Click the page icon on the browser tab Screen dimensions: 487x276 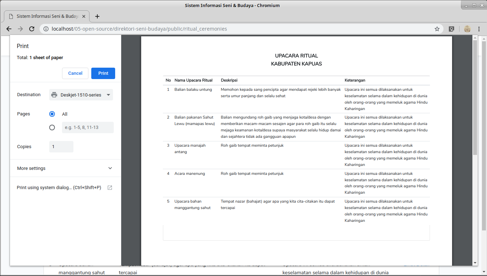click(11, 16)
